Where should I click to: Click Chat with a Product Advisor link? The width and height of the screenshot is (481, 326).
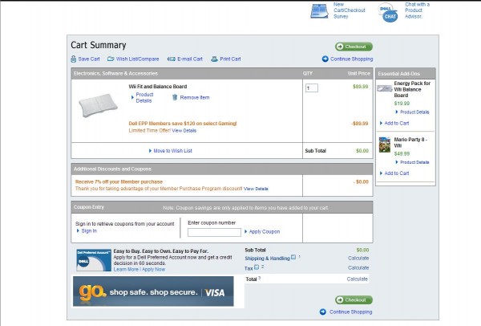(x=417, y=10)
